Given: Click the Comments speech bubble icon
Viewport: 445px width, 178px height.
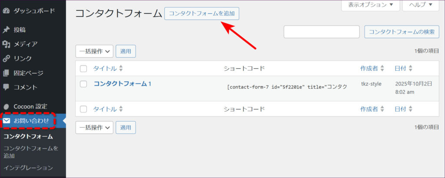Looking at the screenshot, I should 6,87.
